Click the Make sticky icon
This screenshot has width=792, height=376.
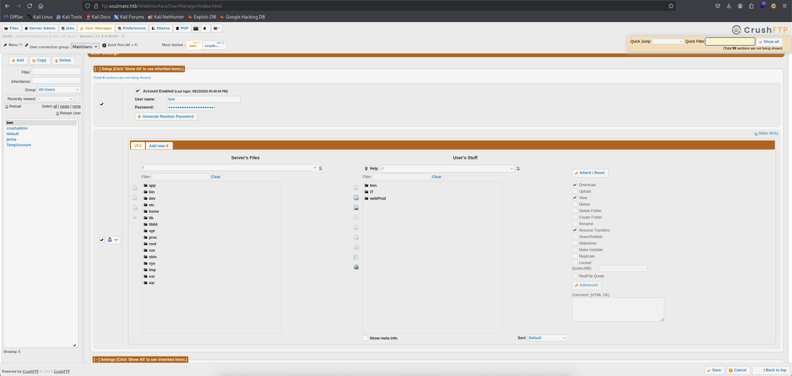(755, 133)
